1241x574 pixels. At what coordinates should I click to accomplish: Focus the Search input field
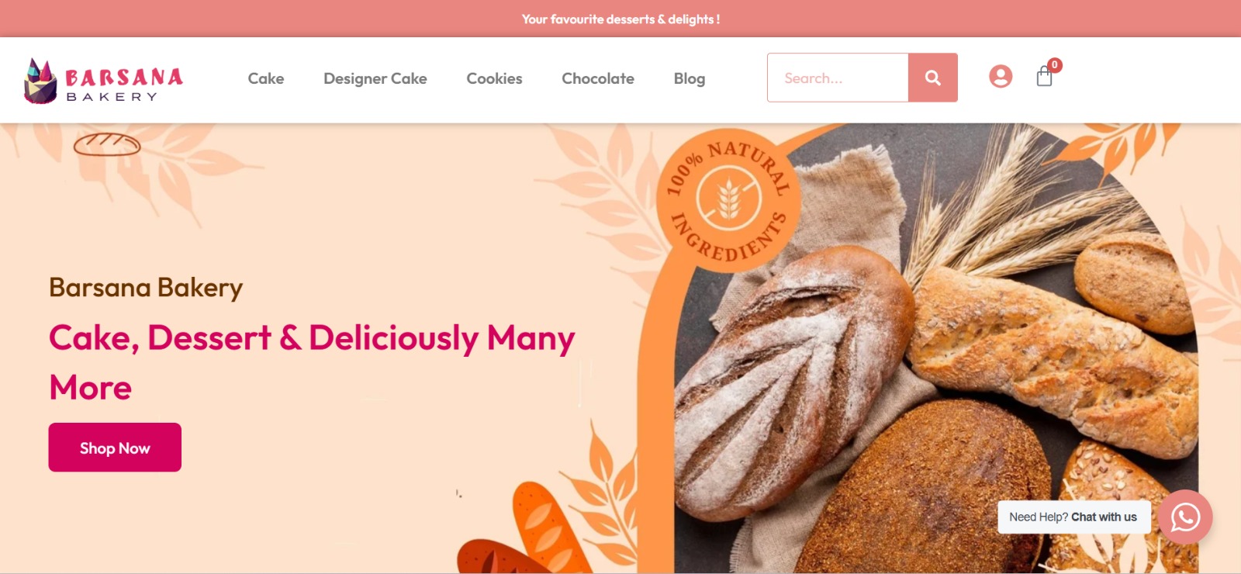[x=838, y=78]
